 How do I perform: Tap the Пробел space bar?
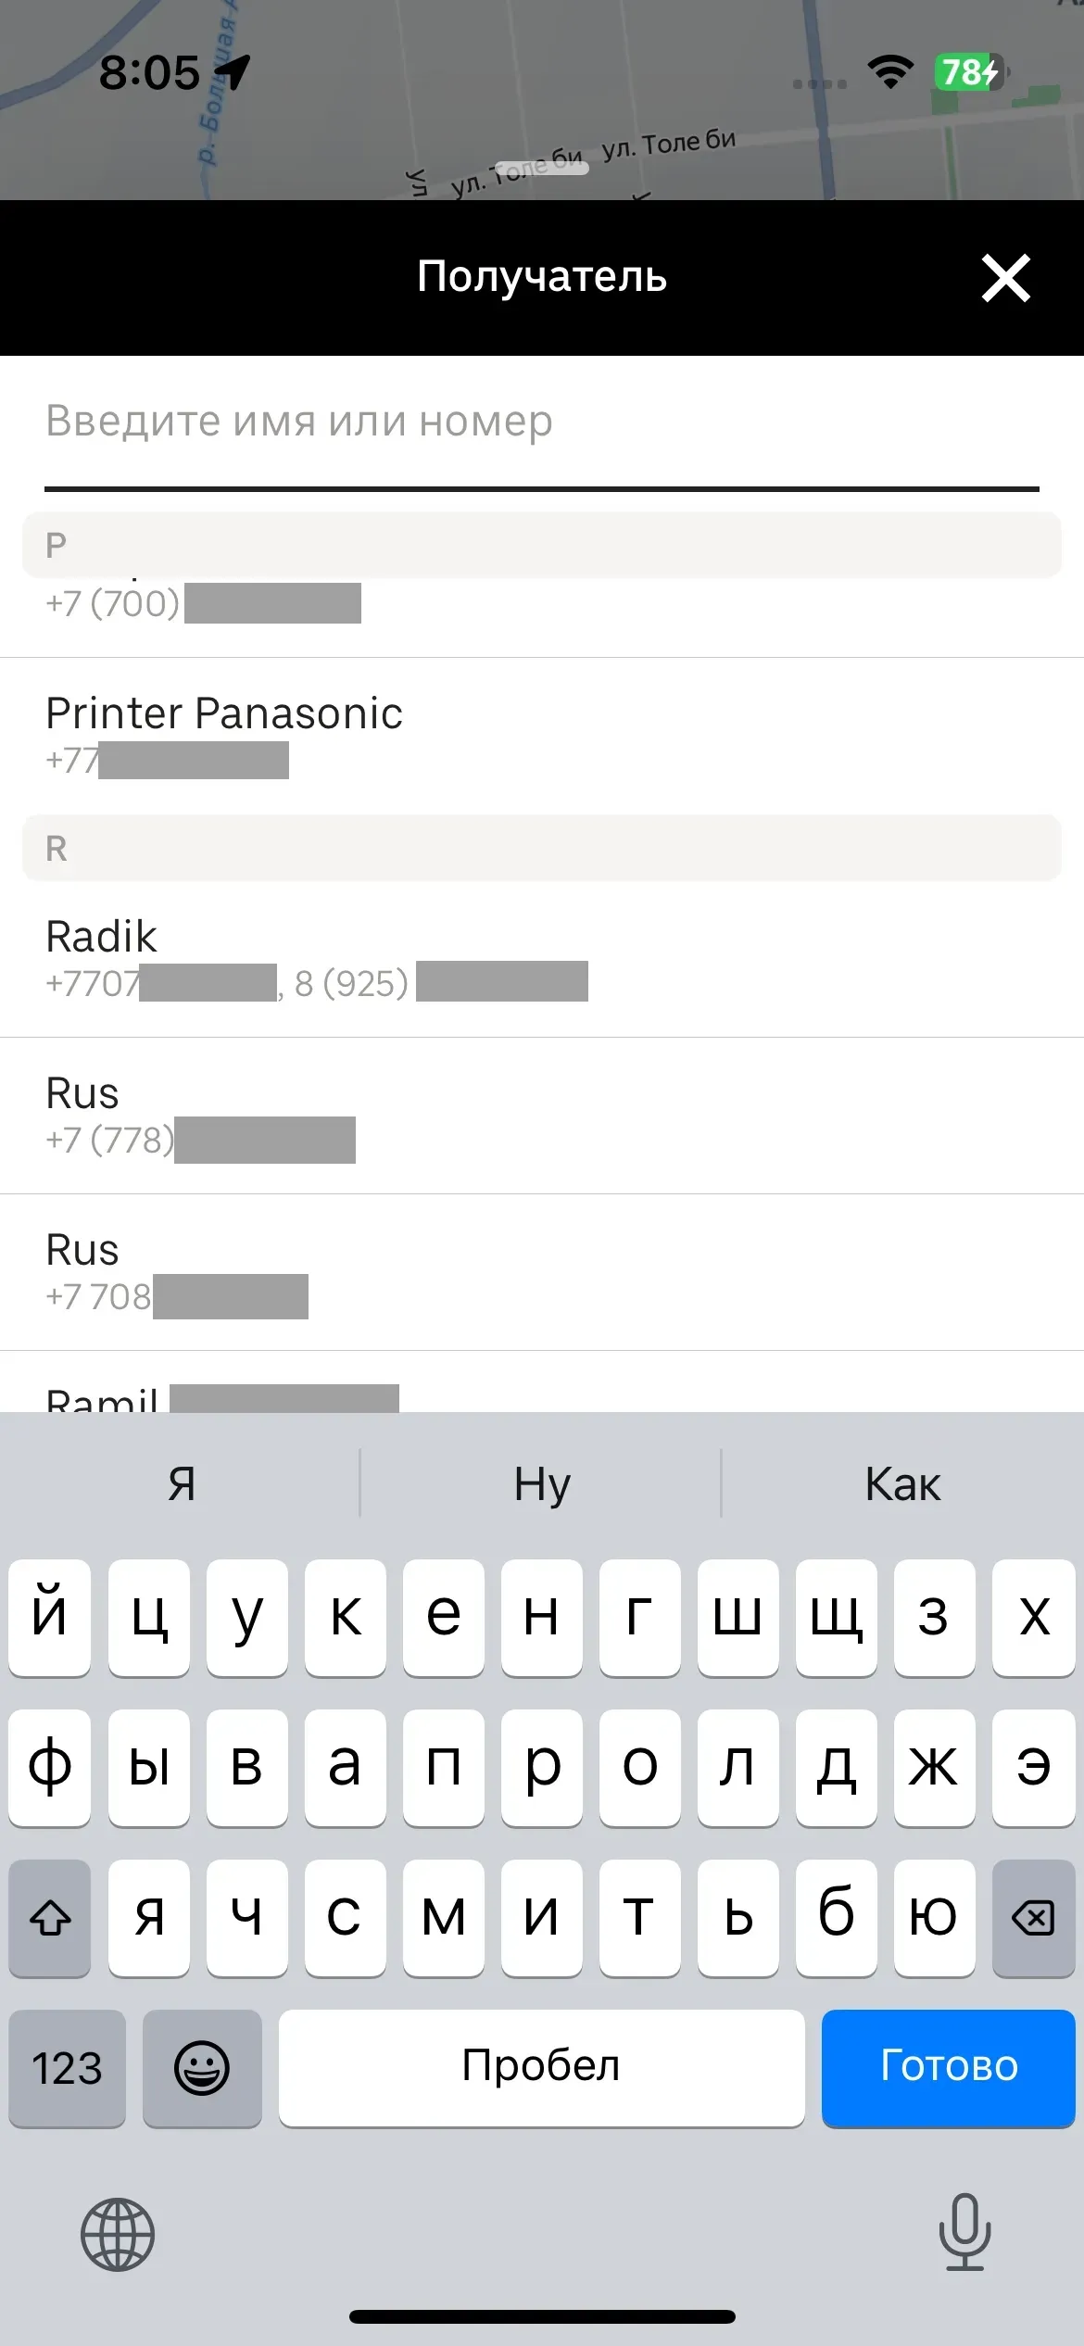click(x=542, y=2067)
